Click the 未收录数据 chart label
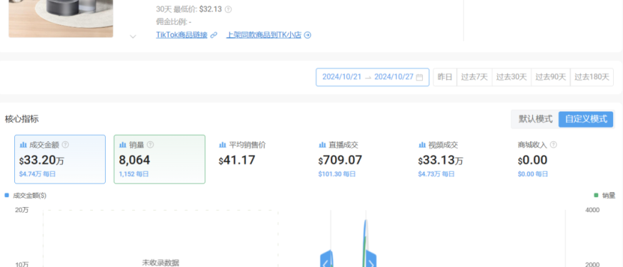 click(161, 262)
